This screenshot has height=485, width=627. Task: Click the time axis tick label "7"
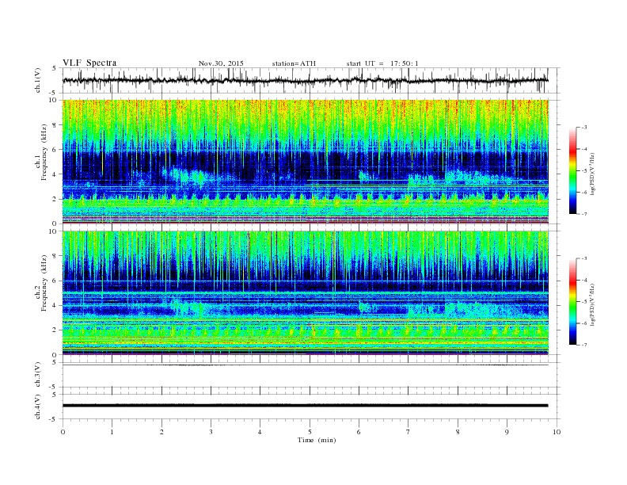(x=408, y=432)
